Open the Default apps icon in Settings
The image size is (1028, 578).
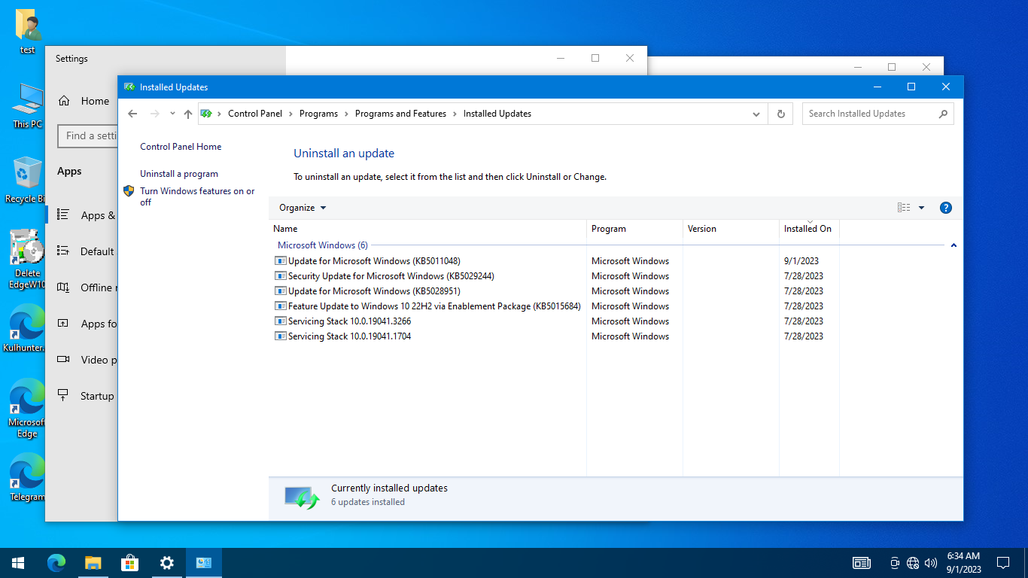[63, 251]
